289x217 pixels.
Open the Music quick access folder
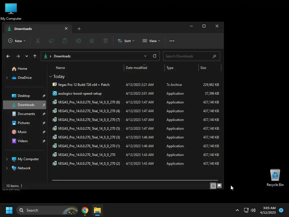[x=22, y=132]
